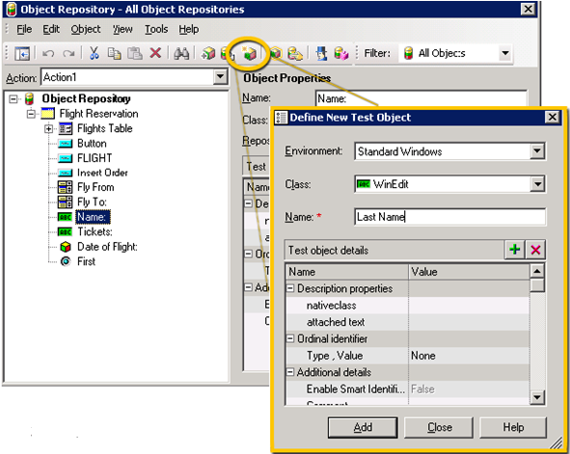Image resolution: width=570 pixels, height=454 pixels.
Task: Click the Paste clipboard icon
Action: click(135, 53)
